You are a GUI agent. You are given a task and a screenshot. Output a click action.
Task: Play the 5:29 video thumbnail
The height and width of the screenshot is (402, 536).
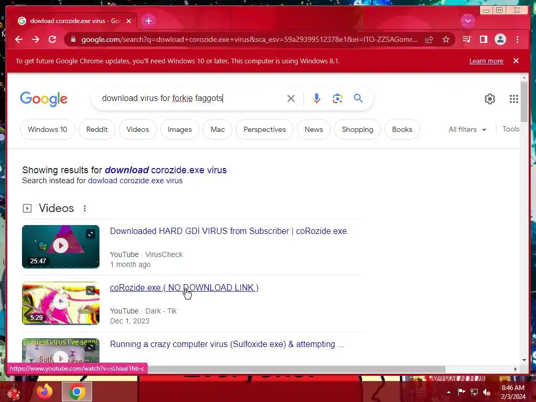pyautogui.click(x=61, y=303)
